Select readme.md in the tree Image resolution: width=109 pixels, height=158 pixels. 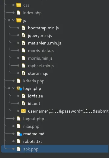pos(34,134)
